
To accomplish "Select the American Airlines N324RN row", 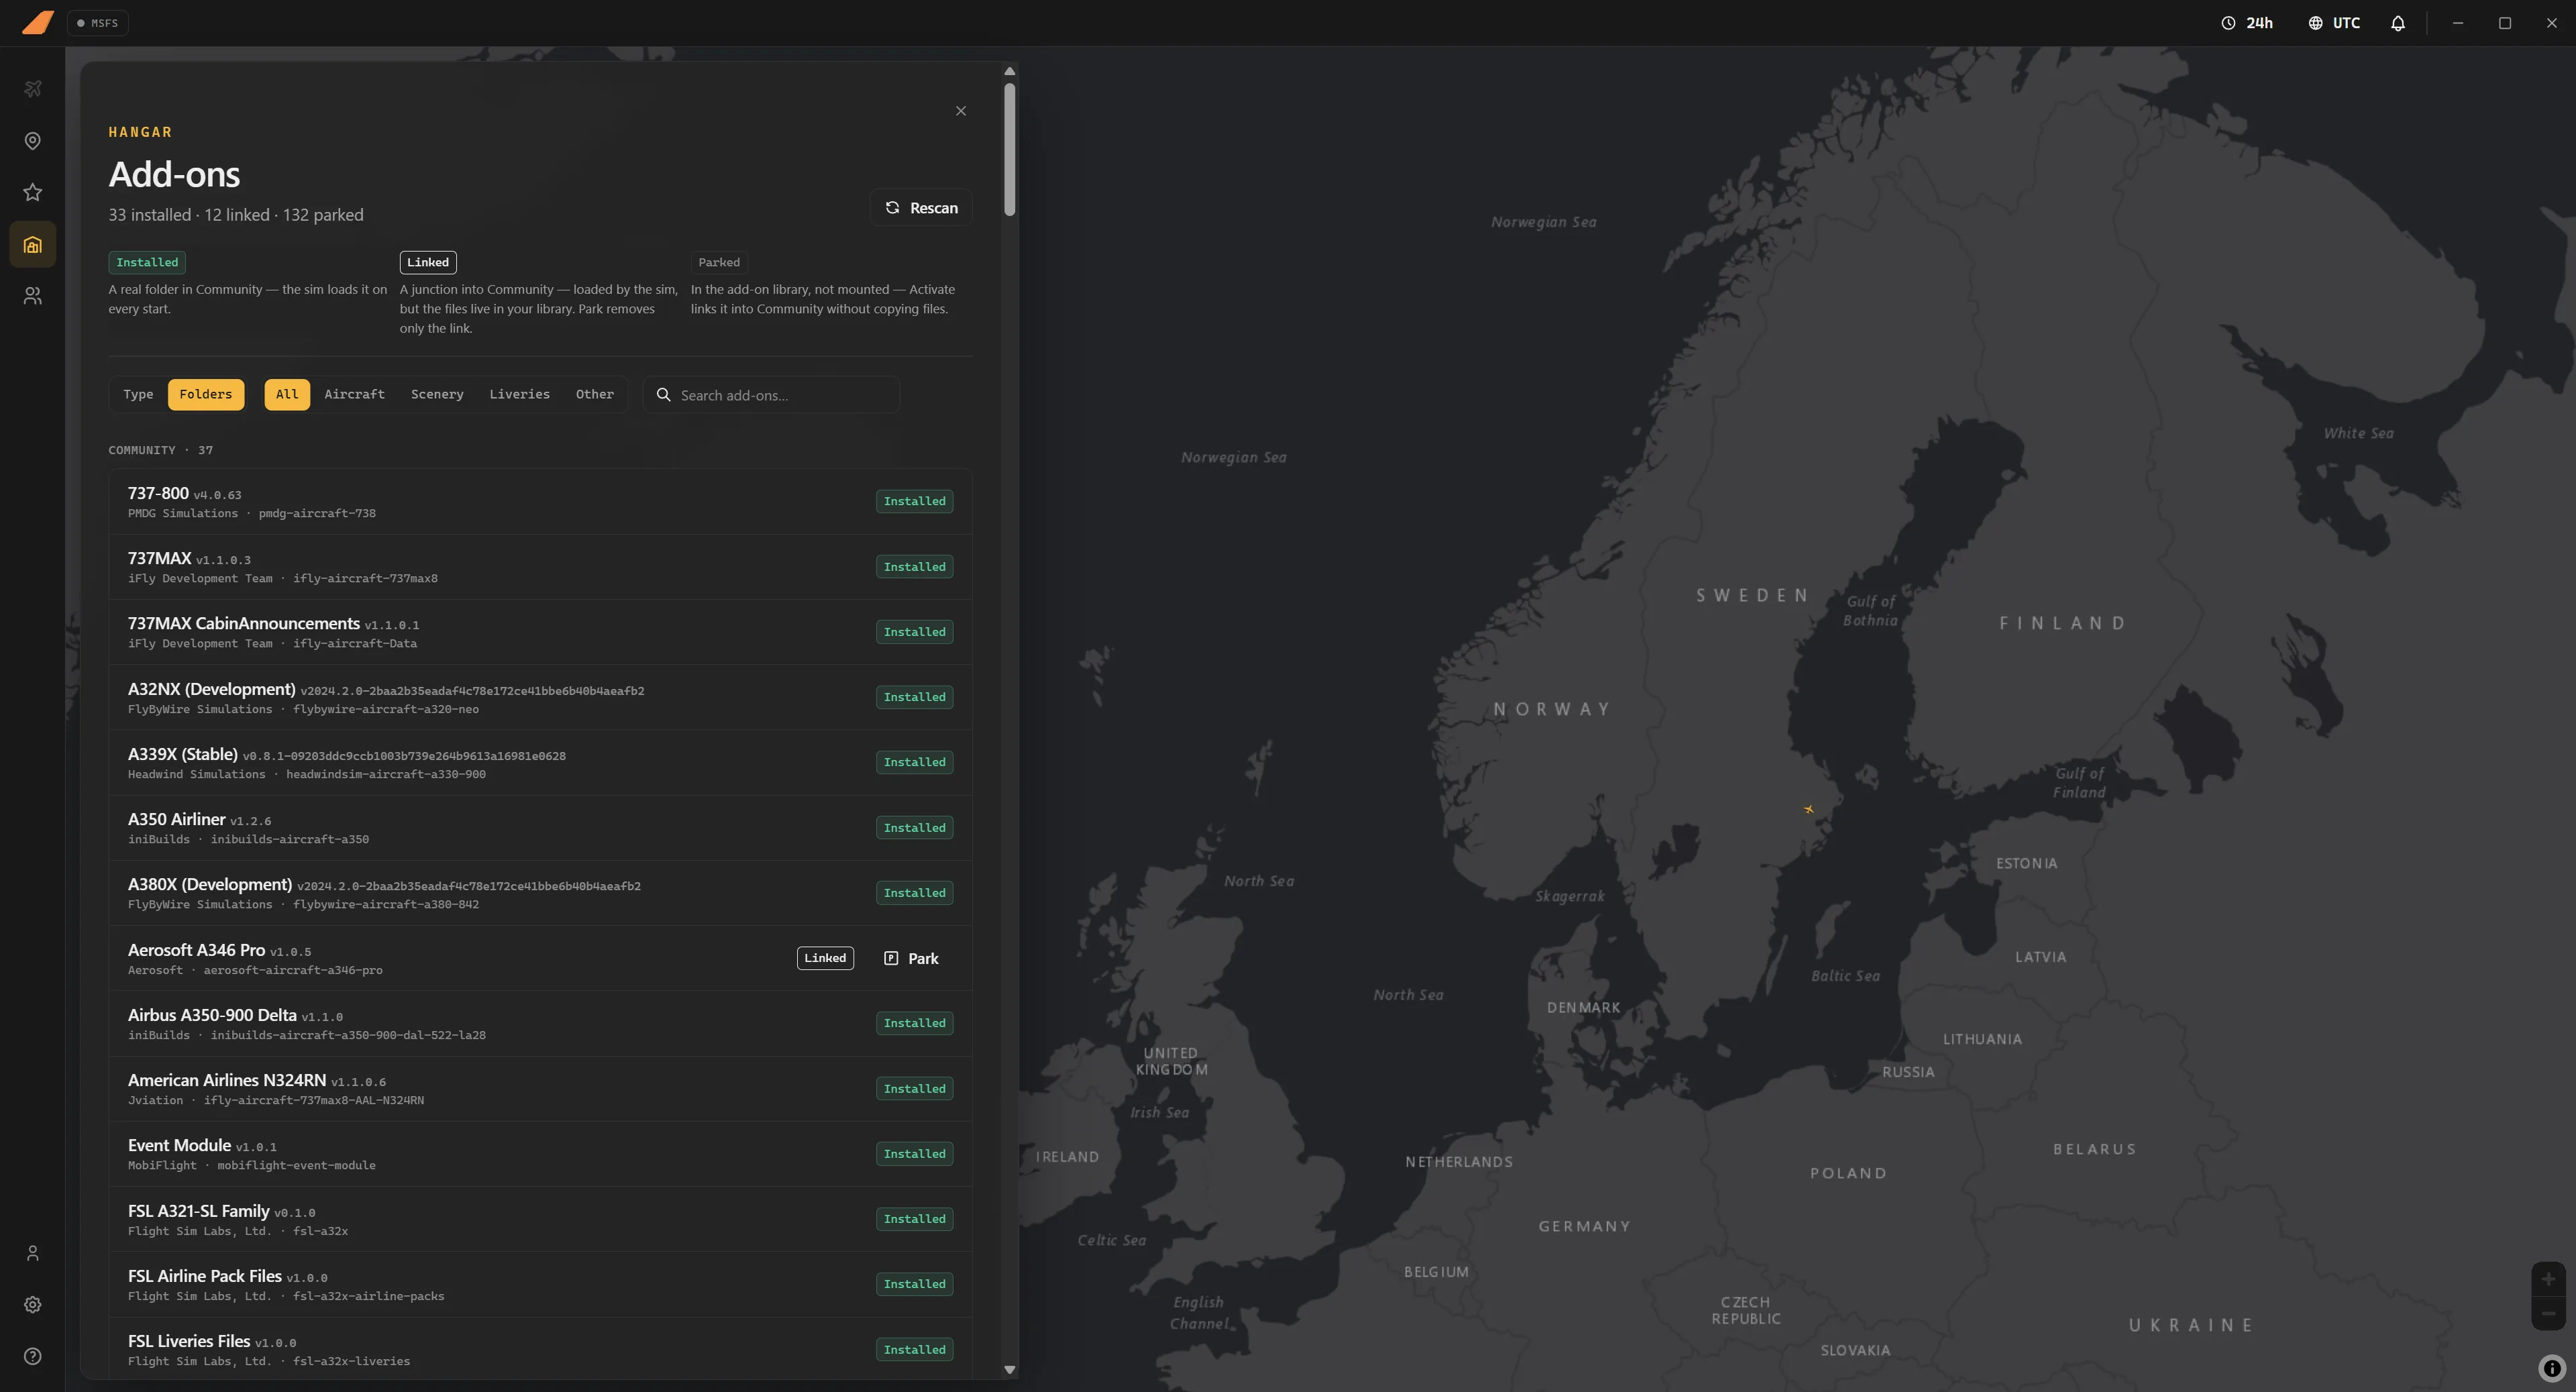I will [540, 1089].
